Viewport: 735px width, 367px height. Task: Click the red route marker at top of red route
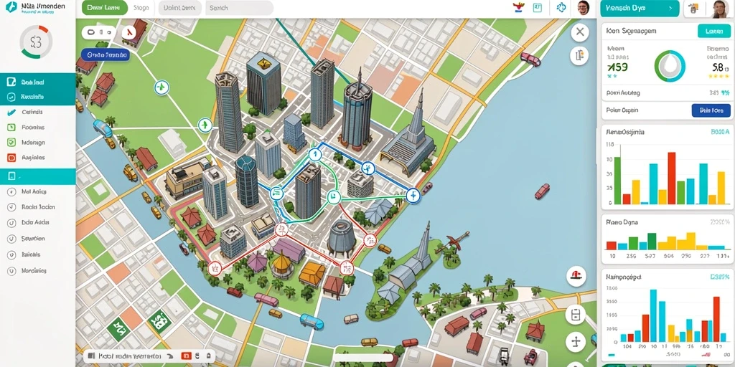click(281, 229)
